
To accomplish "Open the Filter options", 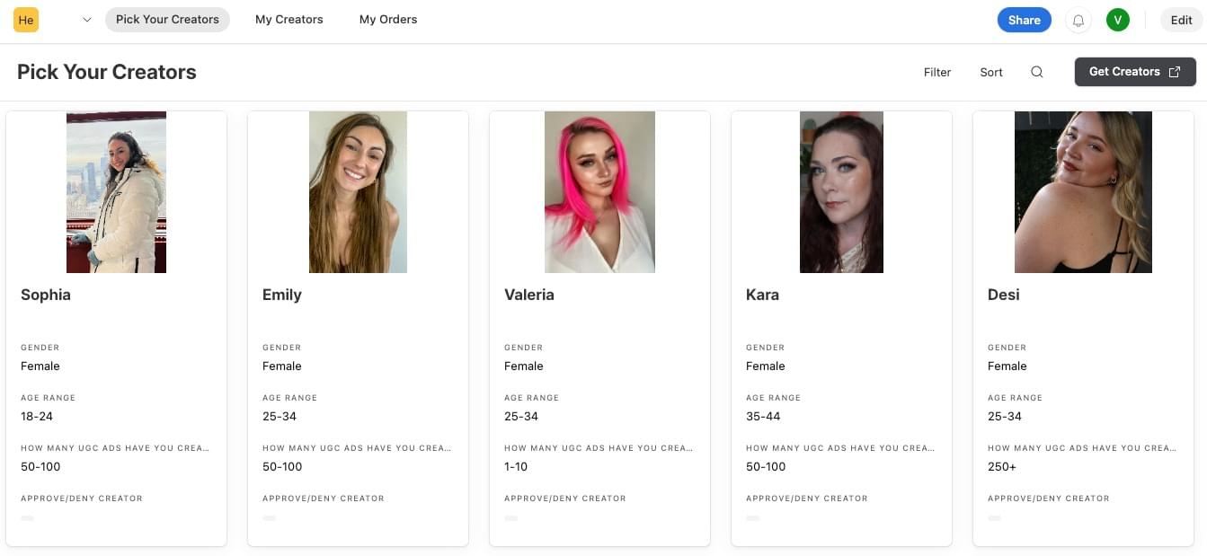I will [x=937, y=72].
